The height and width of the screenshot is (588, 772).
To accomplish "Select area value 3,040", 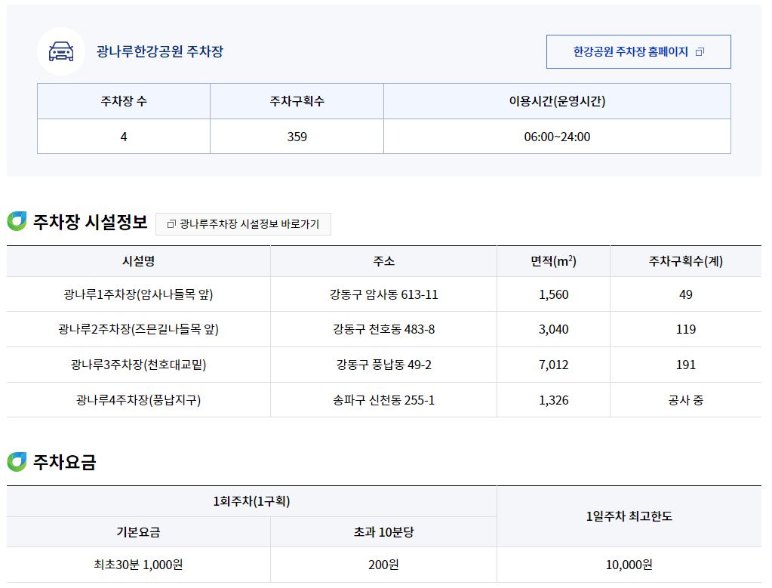I will click(x=553, y=329).
